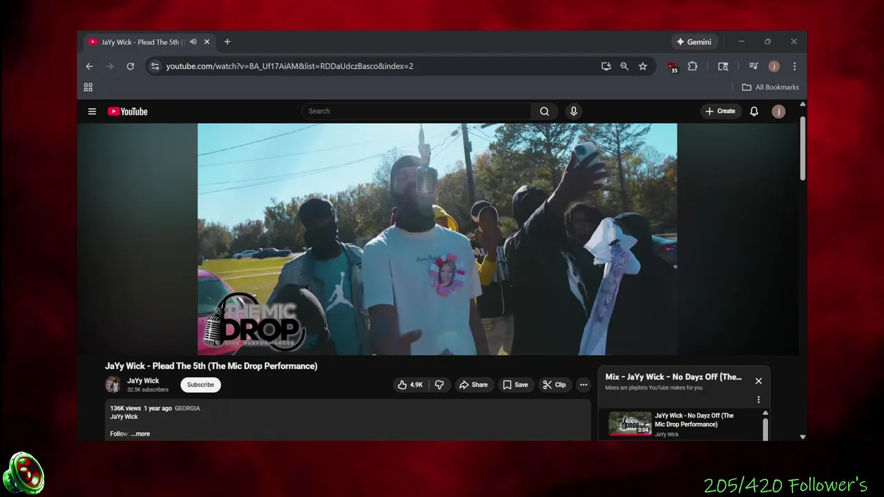Open a new browser tab
The width and height of the screenshot is (884, 497).
pos(227,41)
